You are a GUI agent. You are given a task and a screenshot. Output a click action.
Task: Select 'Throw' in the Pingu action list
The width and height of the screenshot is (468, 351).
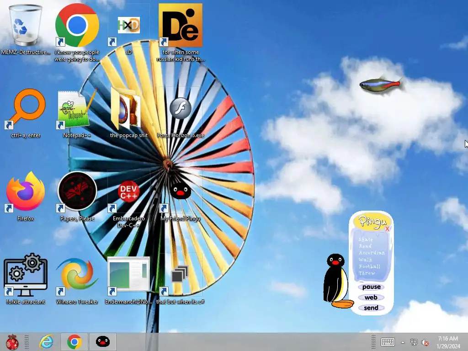pyautogui.click(x=367, y=273)
